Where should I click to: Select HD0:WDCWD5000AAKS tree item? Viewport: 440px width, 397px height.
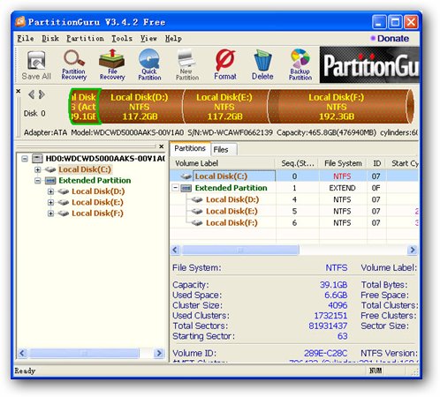[104, 159]
